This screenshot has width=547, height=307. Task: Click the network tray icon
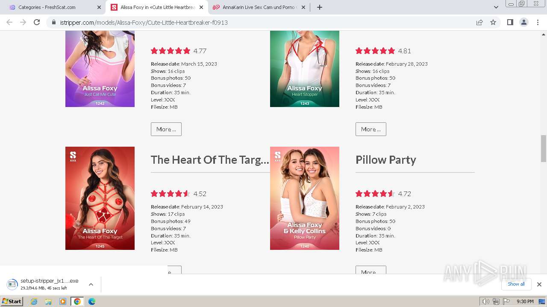click(496, 301)
